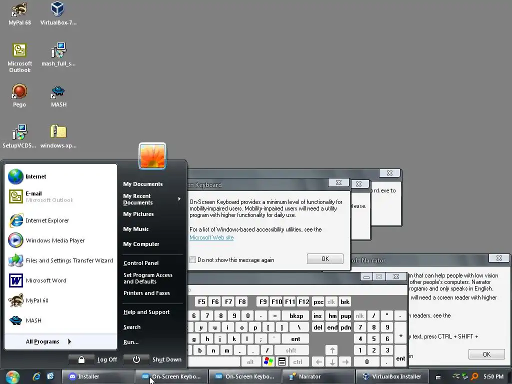
Task: Open Help and Support
Action: pyautogui.click(x=146, y=312)
